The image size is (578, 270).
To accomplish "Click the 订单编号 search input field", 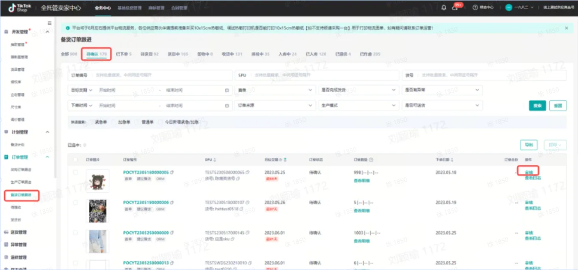I will (150, 75).
